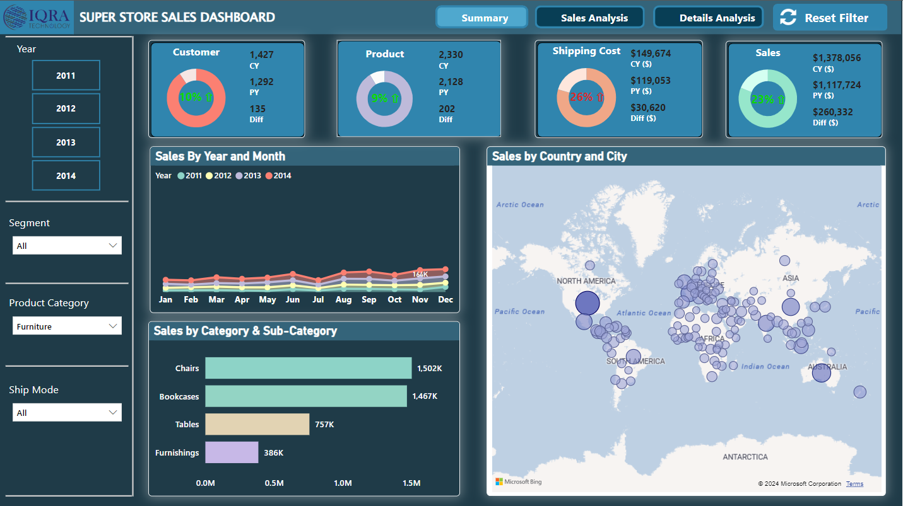Image resolution: width=903 pixels, height=506 pixels.
Task: Click the Sales donut chart
Action: coord(768,99)
